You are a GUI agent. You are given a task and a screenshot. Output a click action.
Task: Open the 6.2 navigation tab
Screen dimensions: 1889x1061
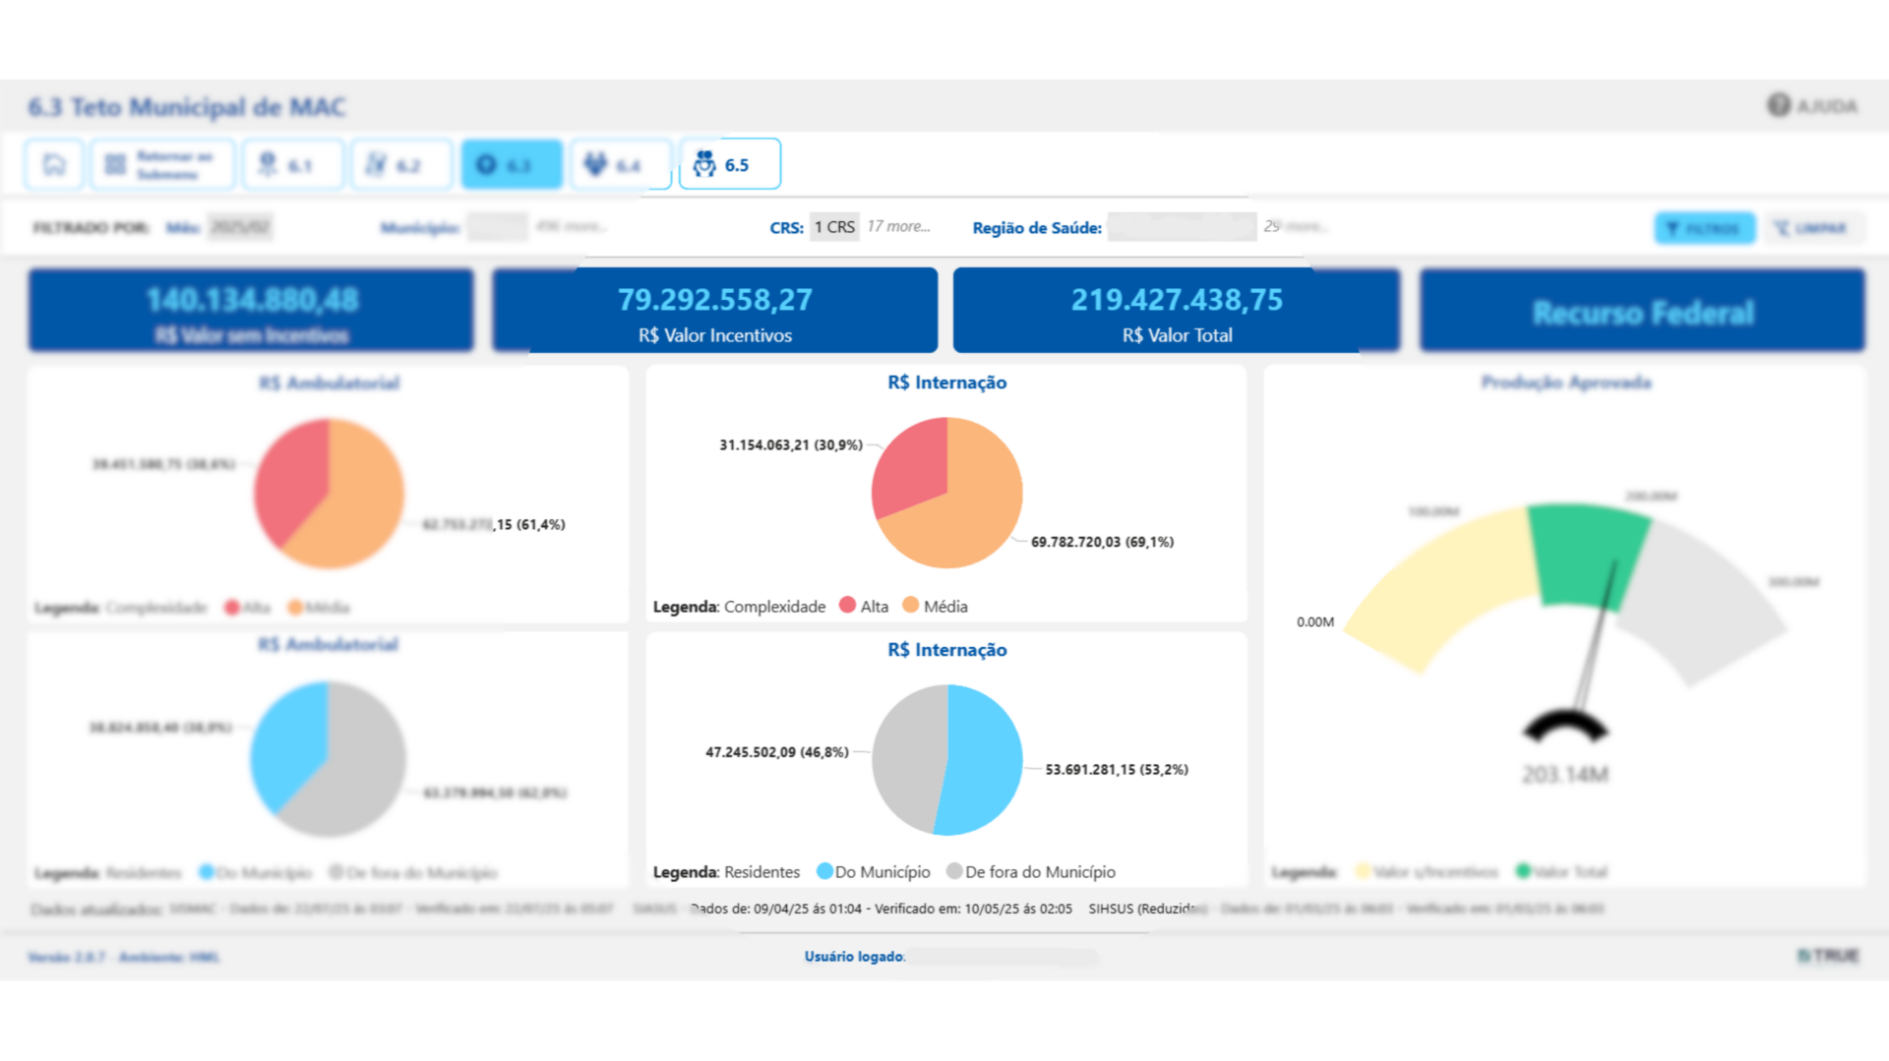(x=401, y=164)
